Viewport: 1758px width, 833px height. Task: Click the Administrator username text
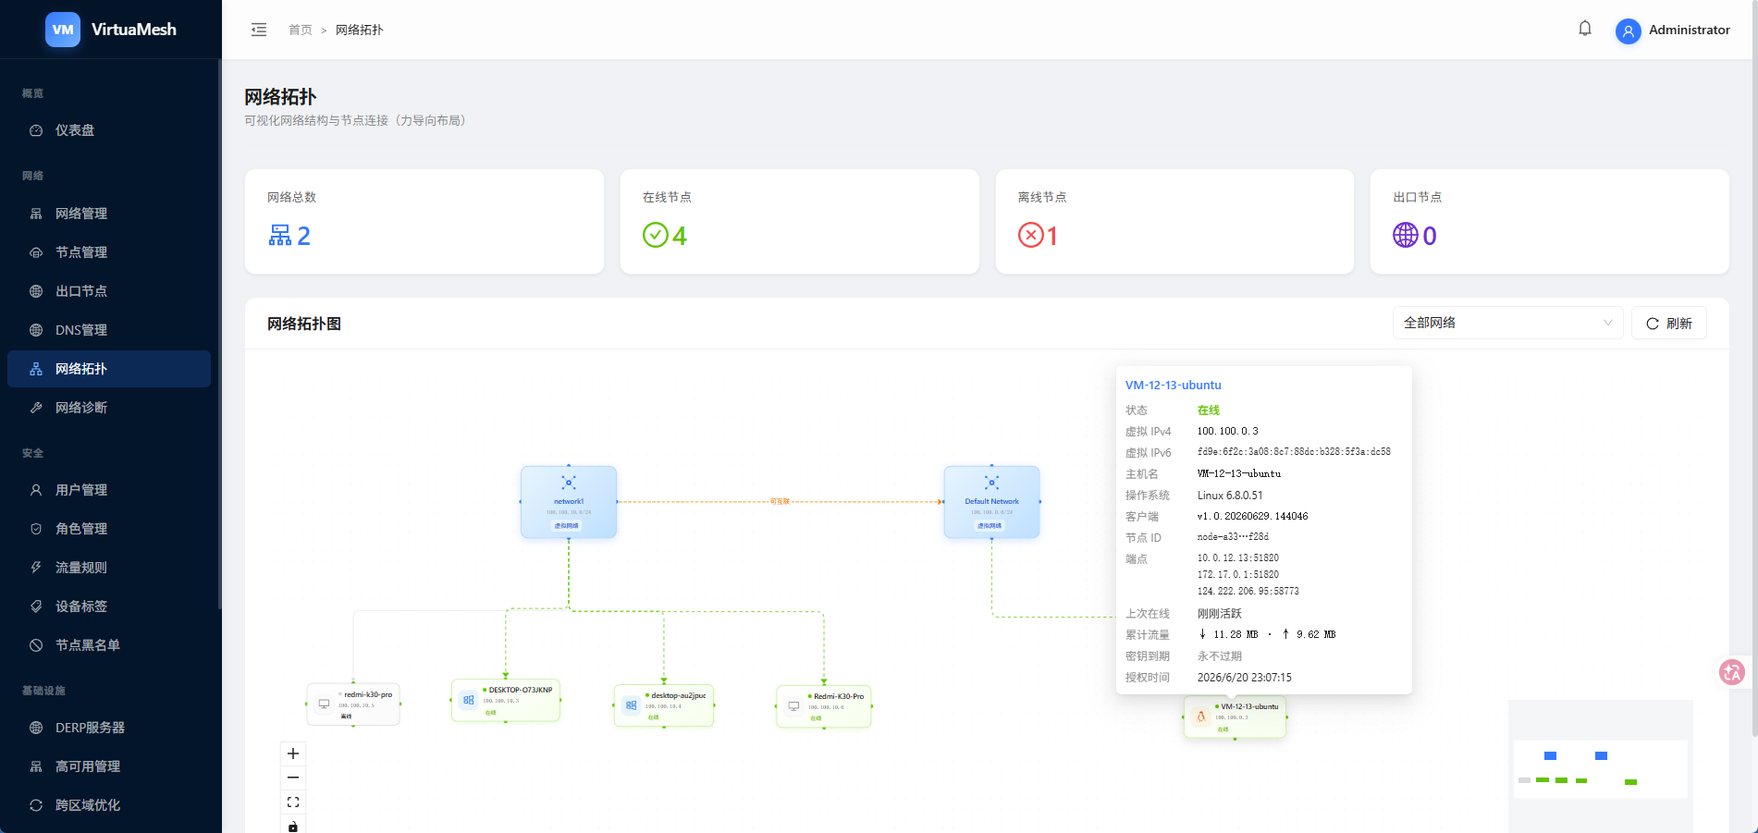pos(1689,30)
